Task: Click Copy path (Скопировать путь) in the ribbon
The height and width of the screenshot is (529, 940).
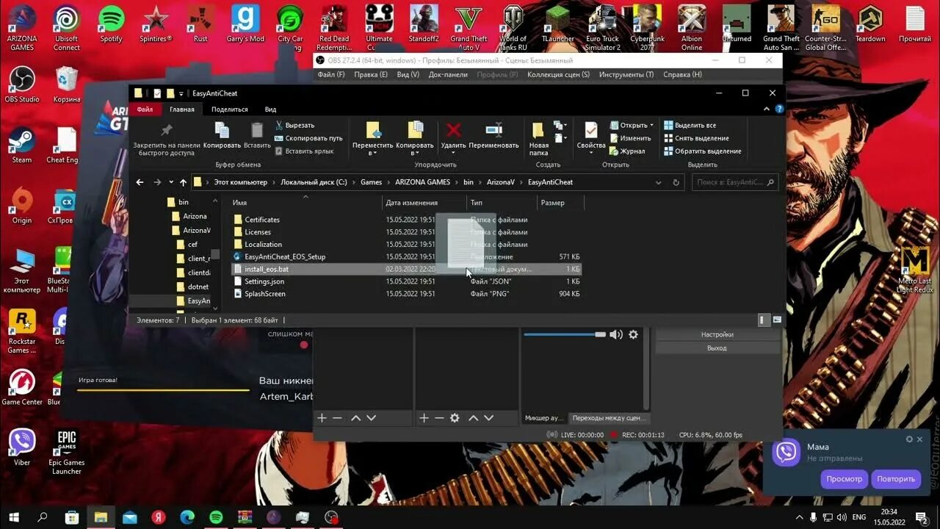Action: pos(308,138)
